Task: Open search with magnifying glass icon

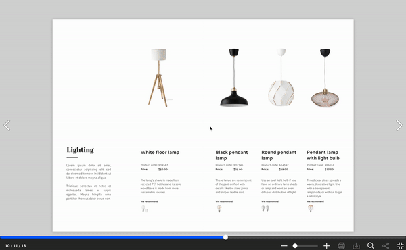Action: (x=371, y=245)
